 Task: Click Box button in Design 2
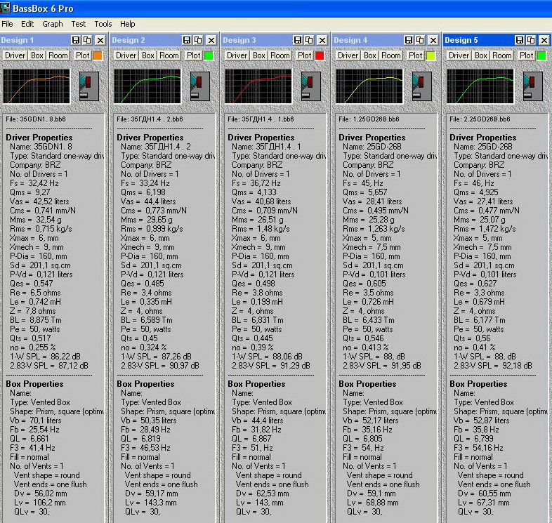(148, 55)
